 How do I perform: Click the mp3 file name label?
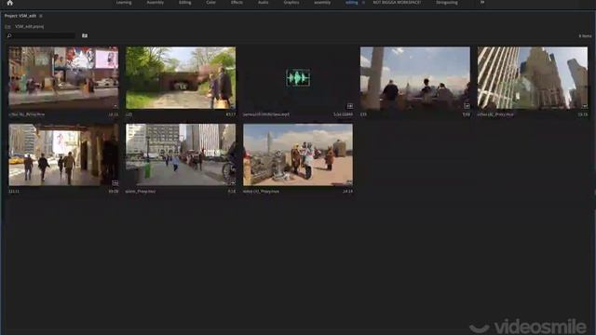[266, 114]
